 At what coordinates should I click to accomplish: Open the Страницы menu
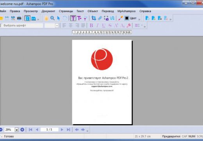coord(66,11)
